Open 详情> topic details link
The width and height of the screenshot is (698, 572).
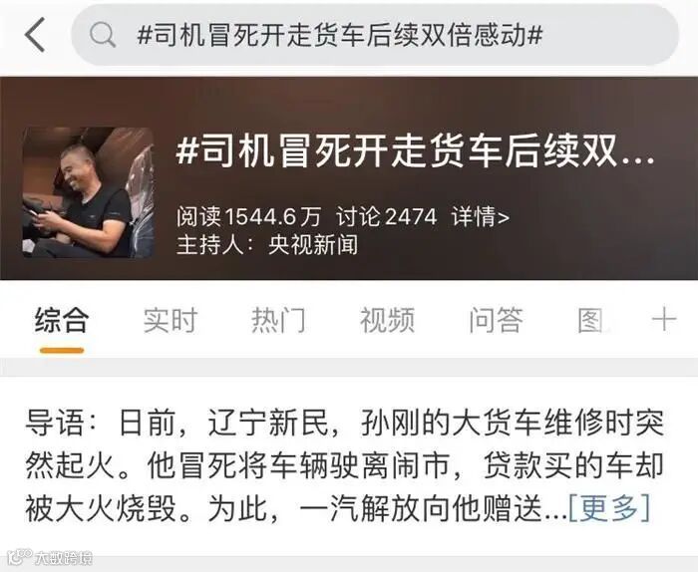point(480,216)
